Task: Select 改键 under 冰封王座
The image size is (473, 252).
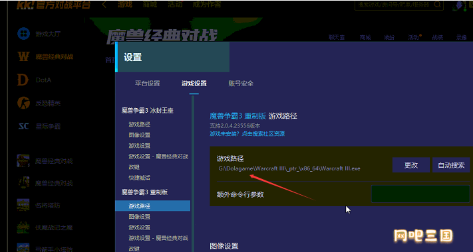Action: tap(134, 167)
